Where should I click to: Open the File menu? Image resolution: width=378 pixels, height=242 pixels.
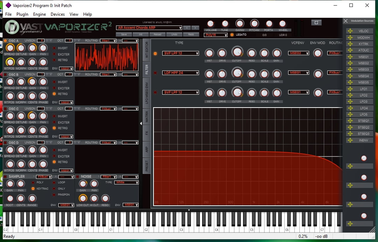[8, 14]
